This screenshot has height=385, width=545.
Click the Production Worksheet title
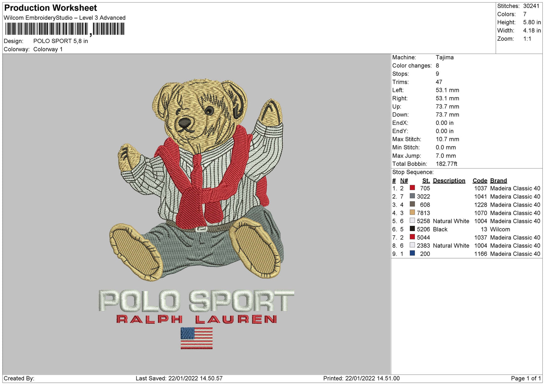click(51, 8)
